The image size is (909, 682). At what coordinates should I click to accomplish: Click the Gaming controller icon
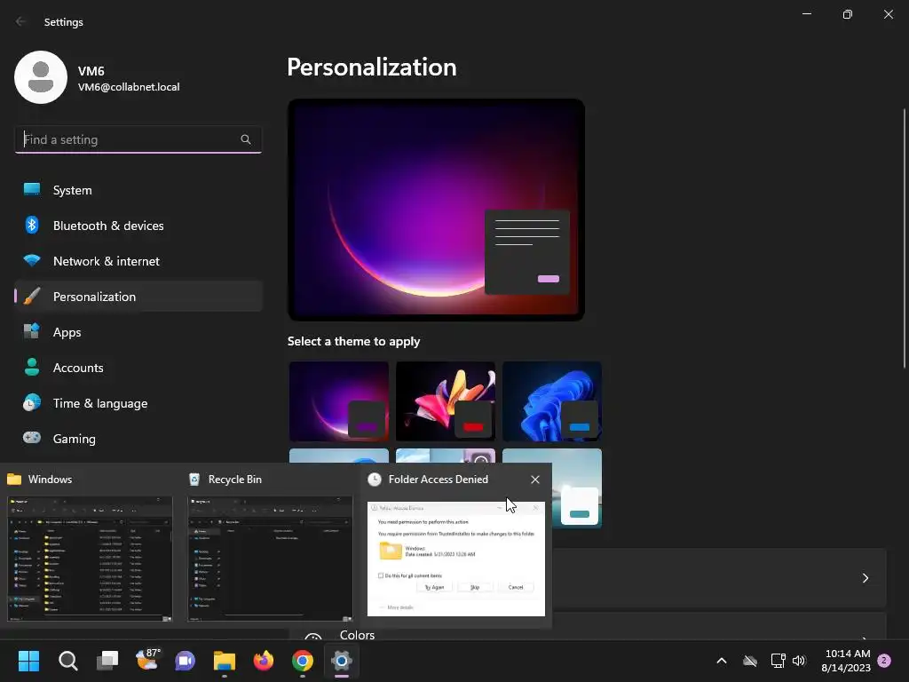(32, 437)
